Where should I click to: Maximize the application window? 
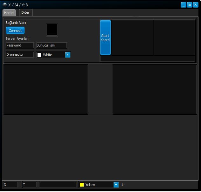tap(190, 5)
